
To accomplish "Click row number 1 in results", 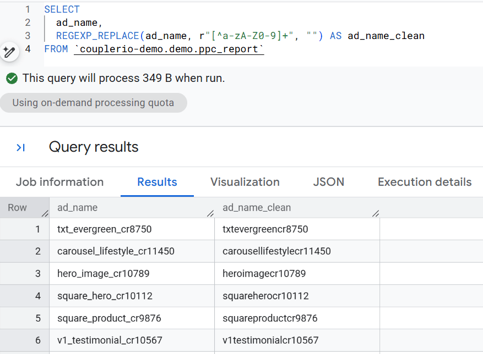I will [25, 229].
